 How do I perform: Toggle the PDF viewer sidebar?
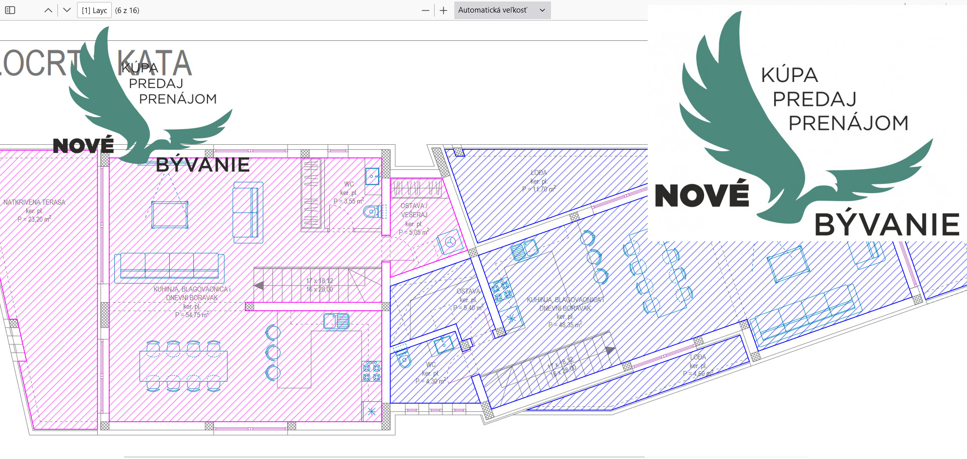point(10,10)
